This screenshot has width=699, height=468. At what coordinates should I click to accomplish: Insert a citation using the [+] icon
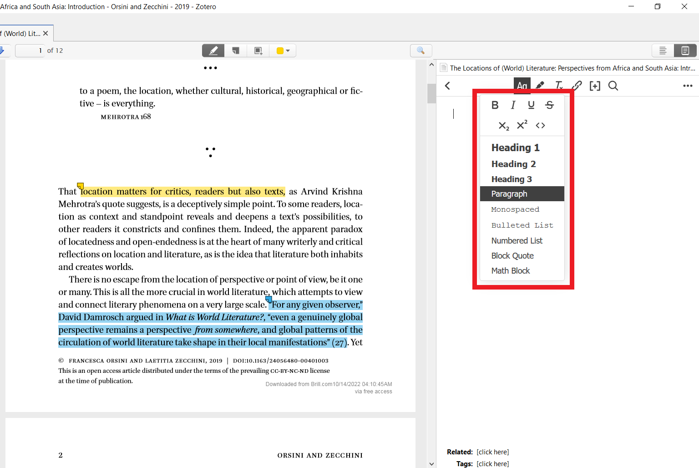(x=595, y=86)
